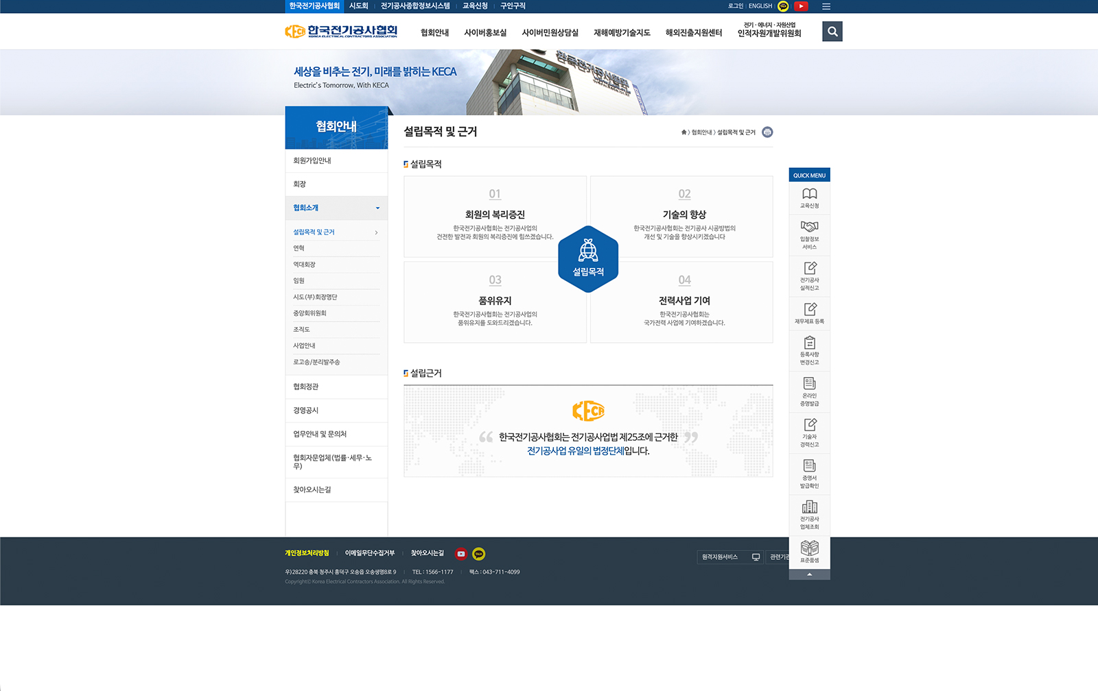Open the footer YouTube icon
The height and width of the screenshot is (691, 1098).
point(461,554)
